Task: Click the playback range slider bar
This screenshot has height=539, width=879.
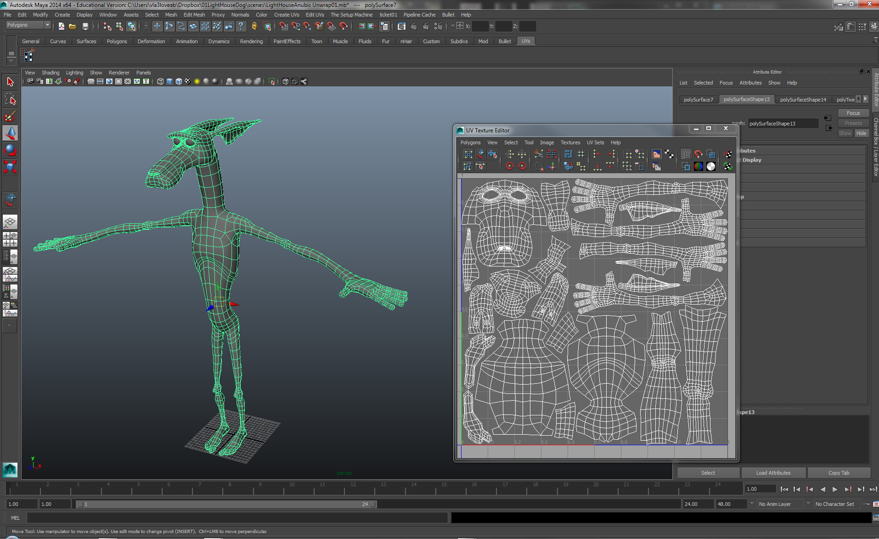Action: pyautogui.click(x=225, y=504)
